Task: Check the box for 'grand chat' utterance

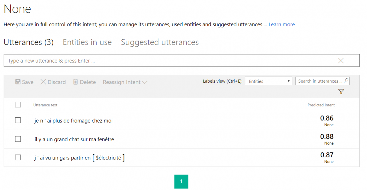Action: (x=18, y=139)
